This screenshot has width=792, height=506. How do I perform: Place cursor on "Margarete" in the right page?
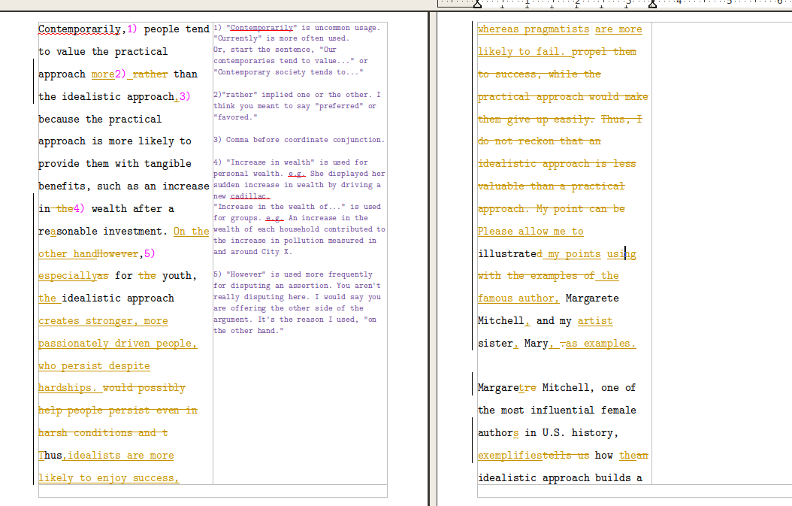coord(594,298)
